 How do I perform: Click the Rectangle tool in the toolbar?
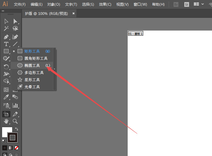click(x=6, y=51)
